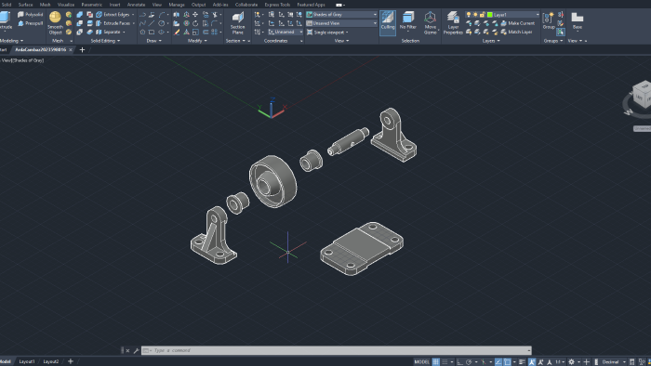Toggle polar tracking in status bar

pos(469,362)
